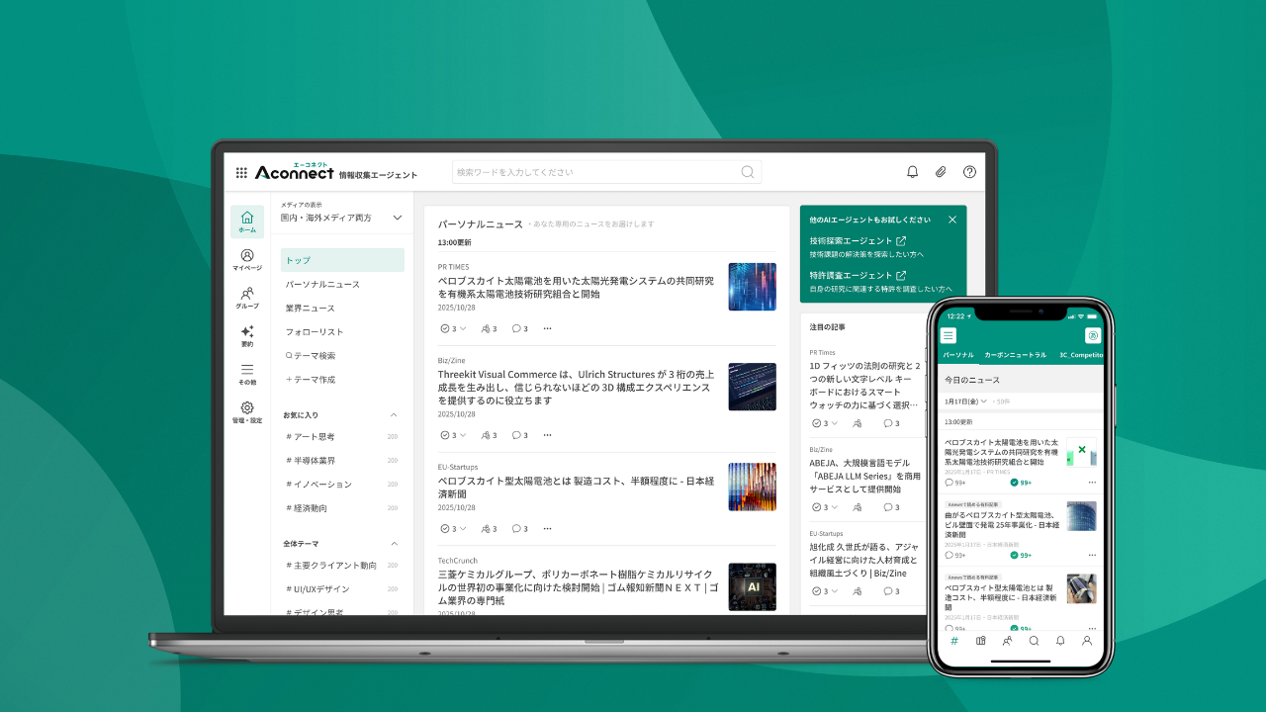The image size is (1266, 712).
Task: Select トップ in the navigation list
Action: pyautogui.click(x=342, y=260)
